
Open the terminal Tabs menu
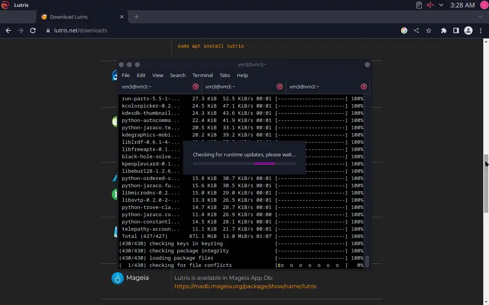(x=225, y=75)
